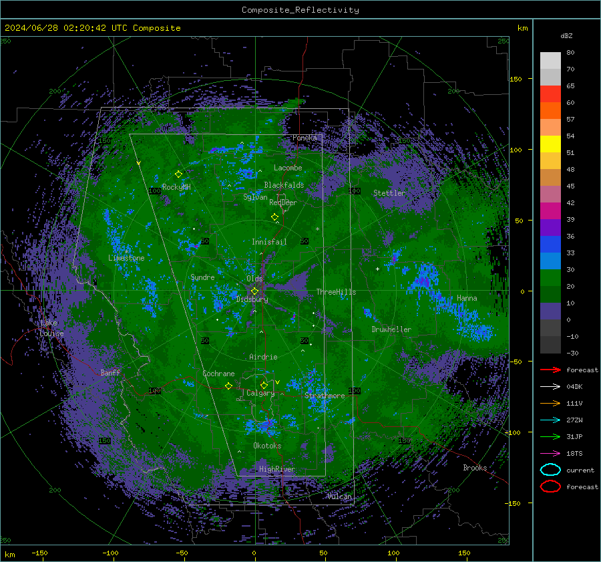Click the -50 tick label on right axis
This screenshot has height=562, width=601.
click(517, 362)
